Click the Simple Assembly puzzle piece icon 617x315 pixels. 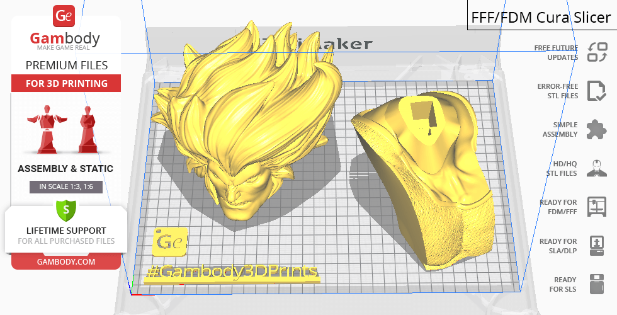596,130
